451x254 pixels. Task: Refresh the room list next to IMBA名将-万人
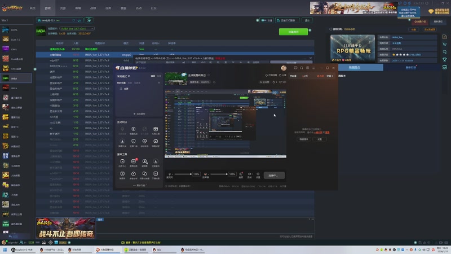(74, 20)
